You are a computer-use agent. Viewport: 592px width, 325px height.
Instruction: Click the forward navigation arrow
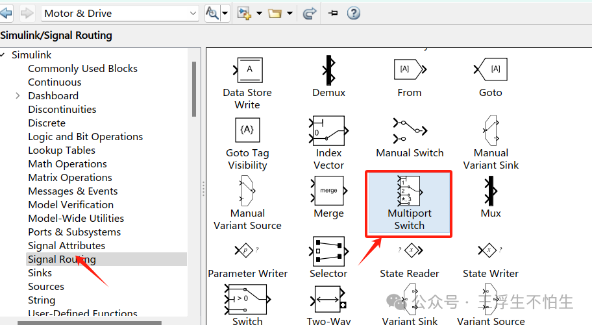27,13
